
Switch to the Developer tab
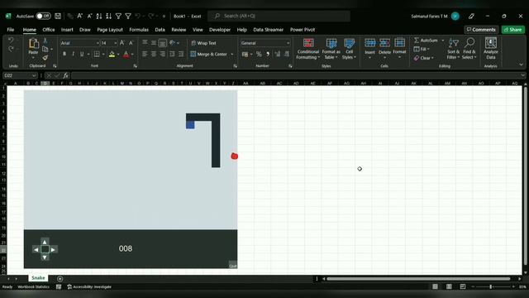click(220, 30)
